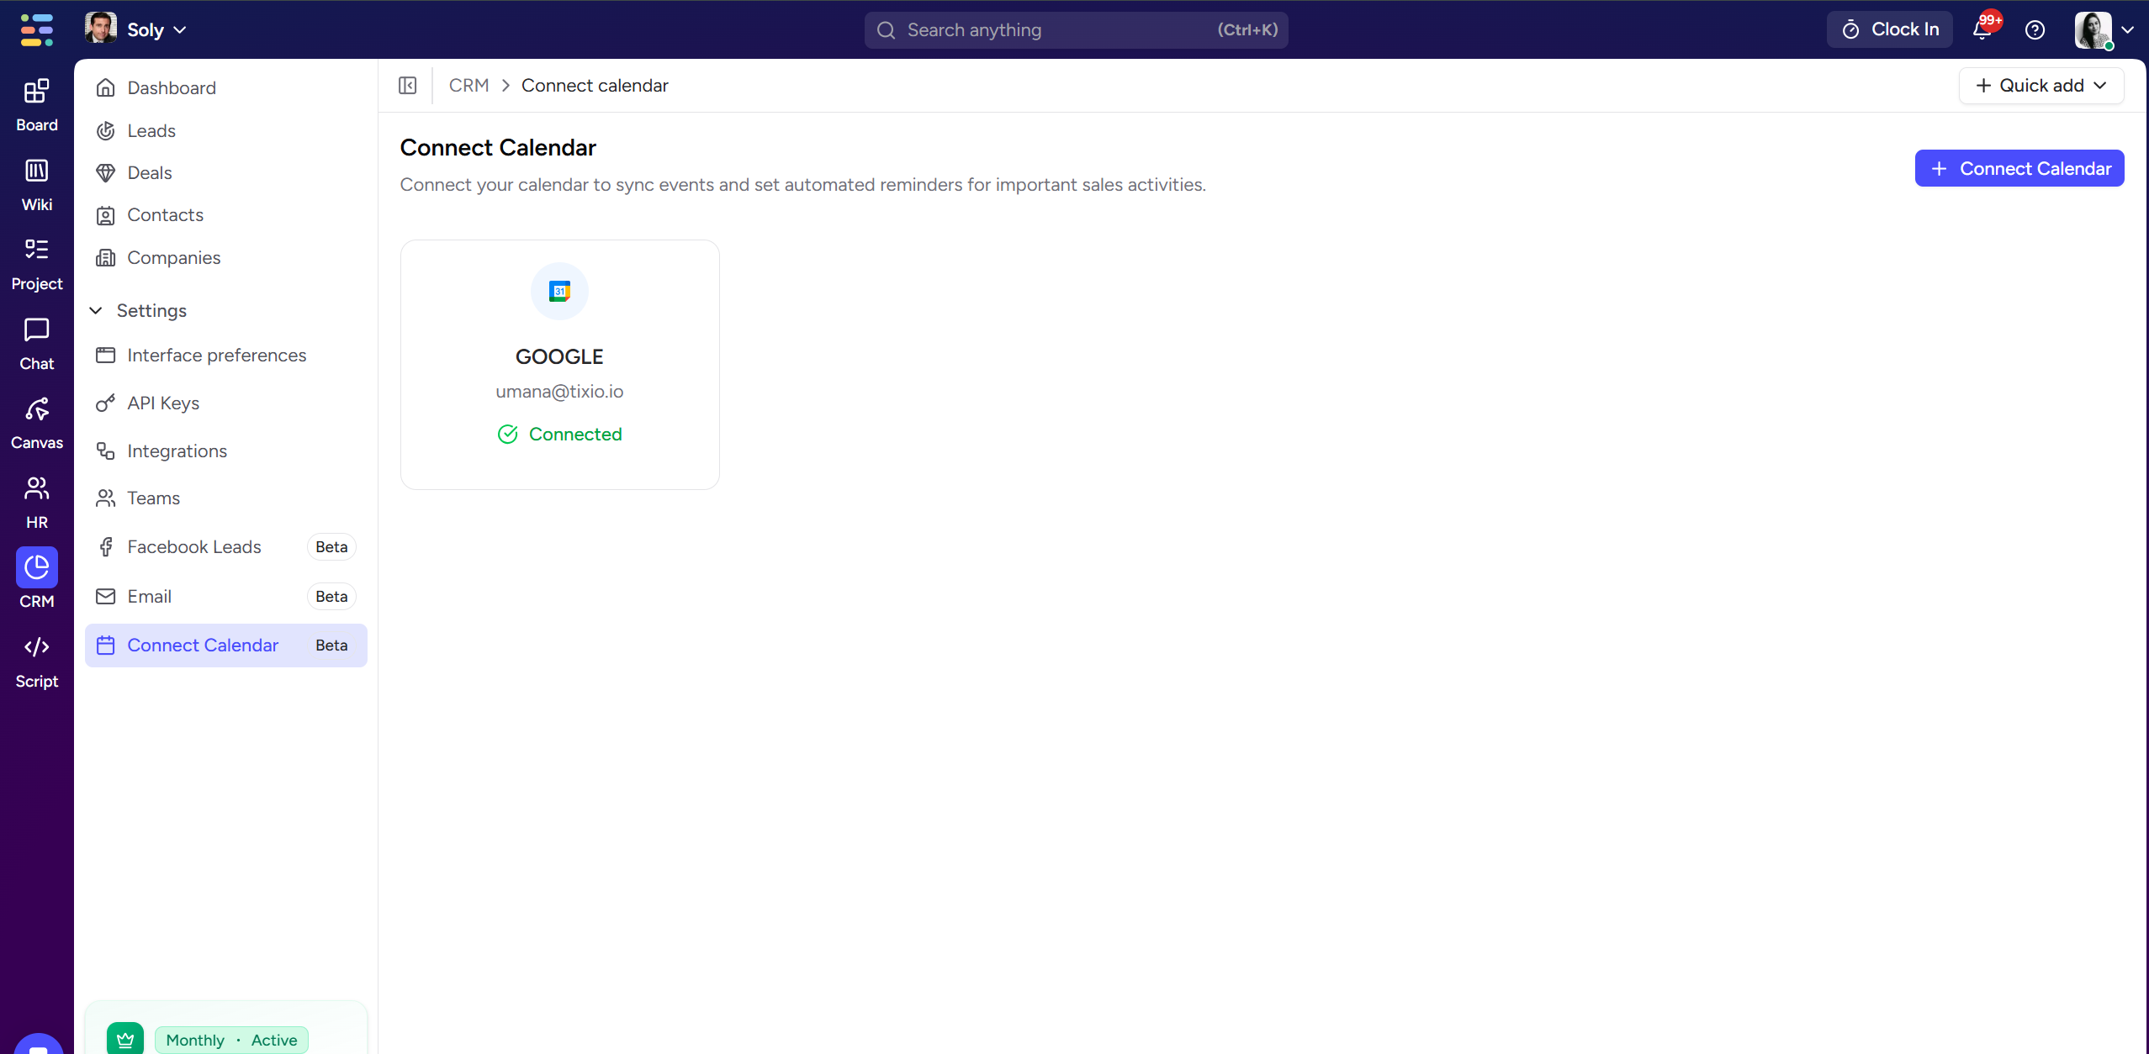Click the CRM breadcrumb link
Screen dimensions: 2149x1054
[x=468, y=86]
